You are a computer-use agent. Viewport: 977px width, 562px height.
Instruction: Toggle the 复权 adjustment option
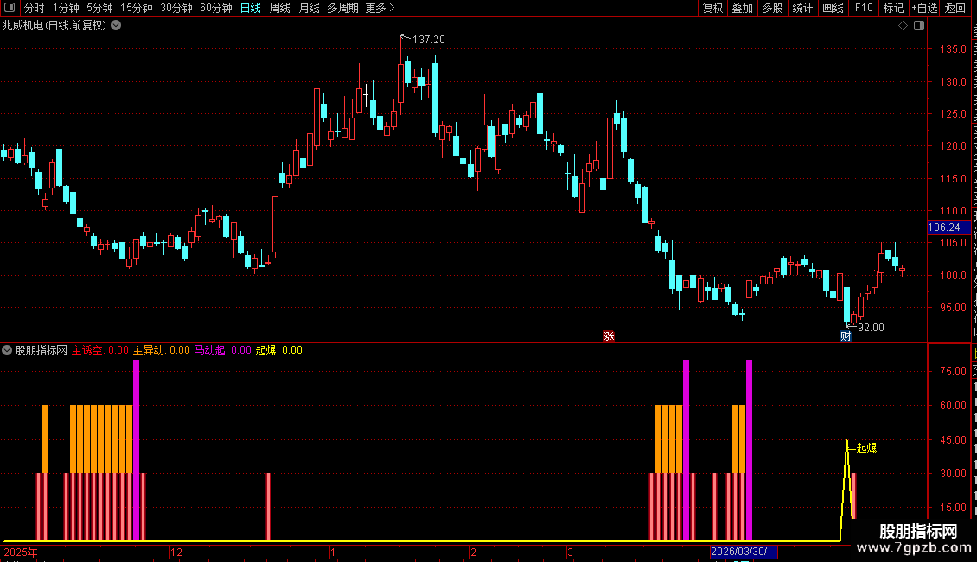tap(712, 8)
